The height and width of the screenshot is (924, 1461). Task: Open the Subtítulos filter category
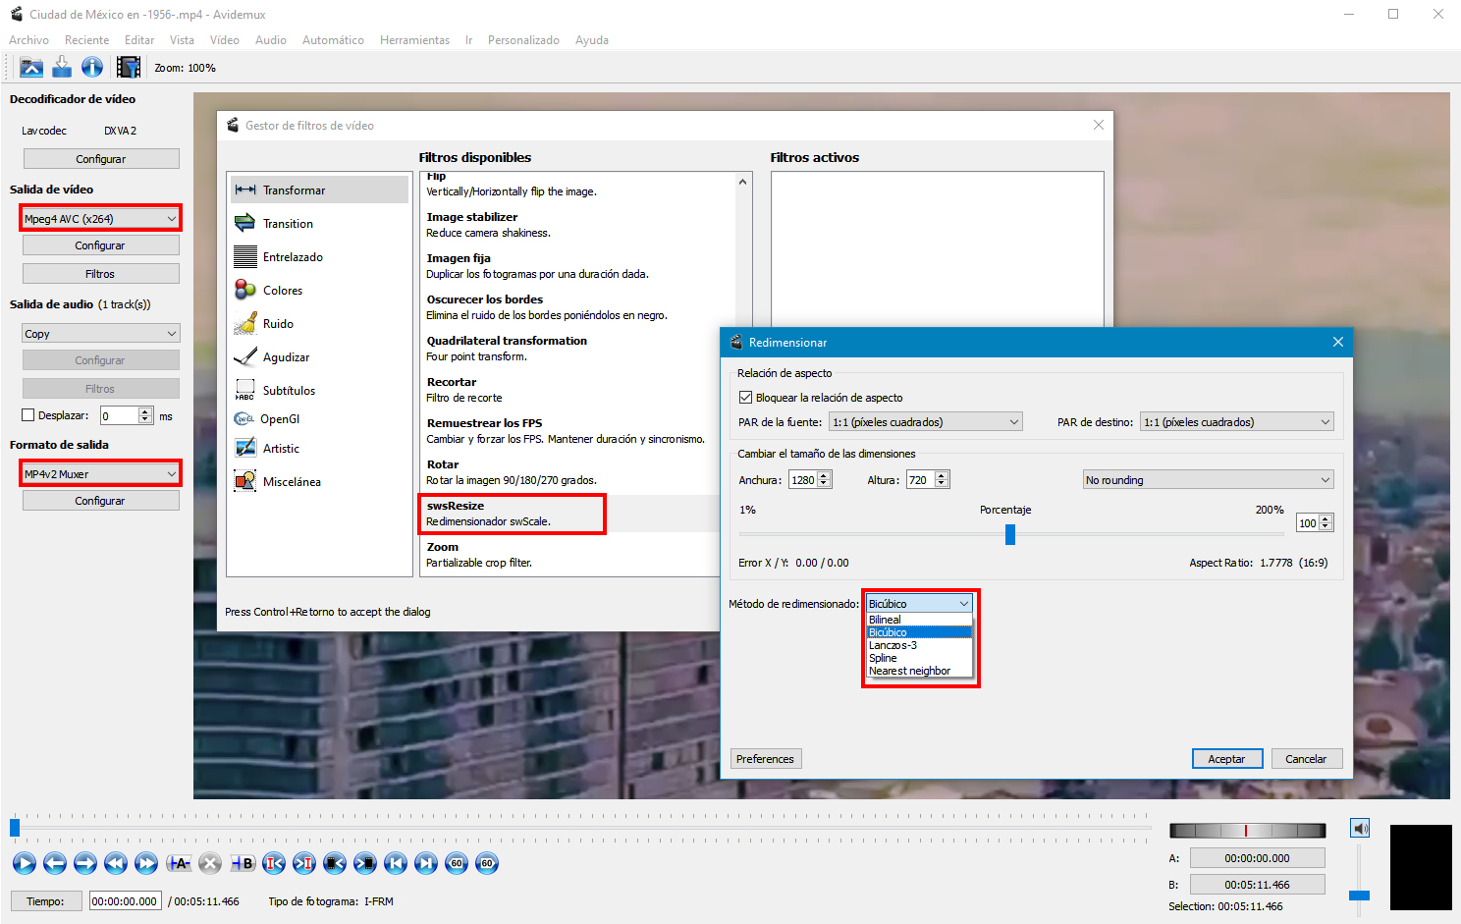[319, 390]
